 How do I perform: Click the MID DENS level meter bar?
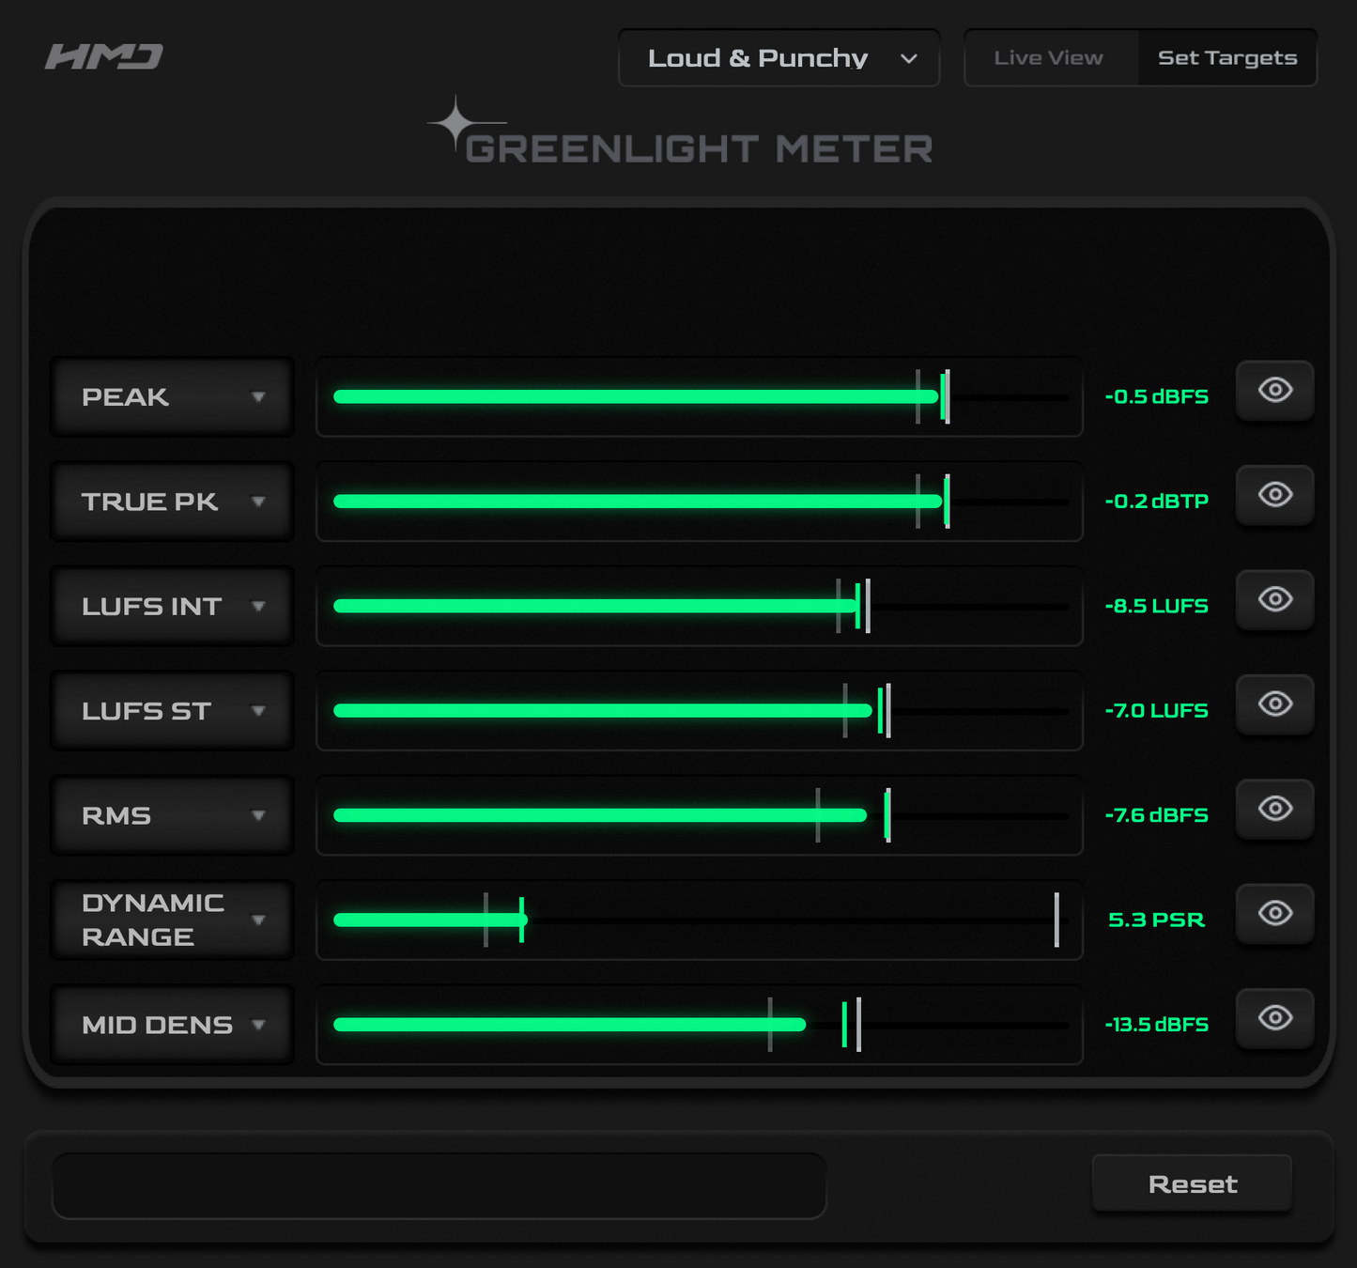(700, 1025)
